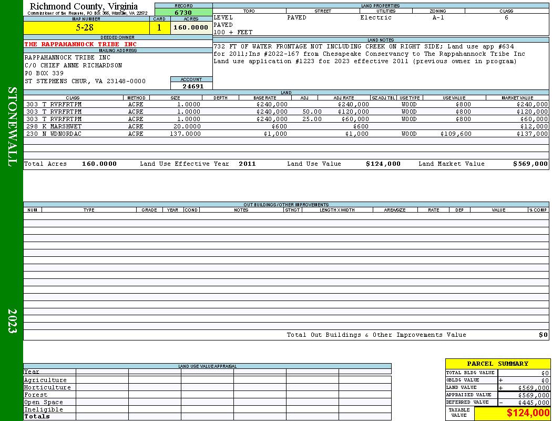Viewport: 552px width, 421px height.
Task: Click the MARKET VALUE column header
Action: [x=517, y=98]
